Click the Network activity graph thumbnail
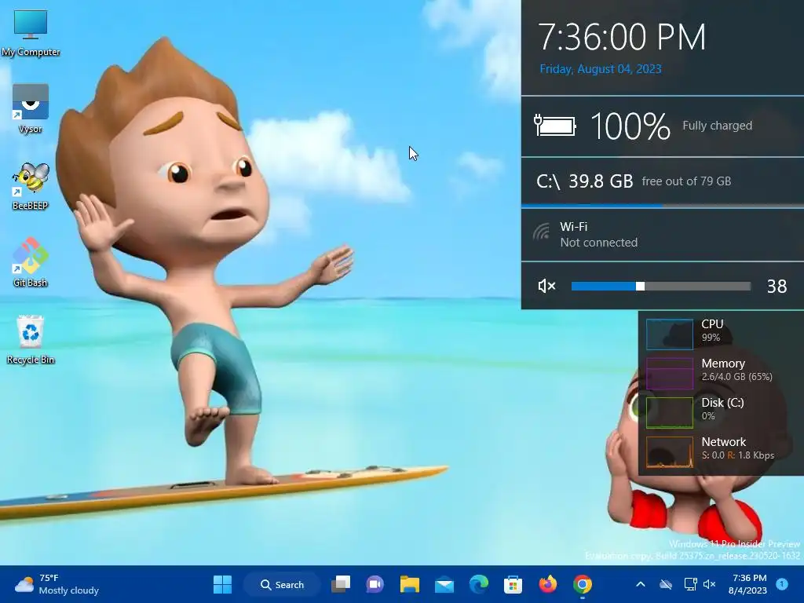The height and width of the screenshot is (603, 804). [669, 451]
